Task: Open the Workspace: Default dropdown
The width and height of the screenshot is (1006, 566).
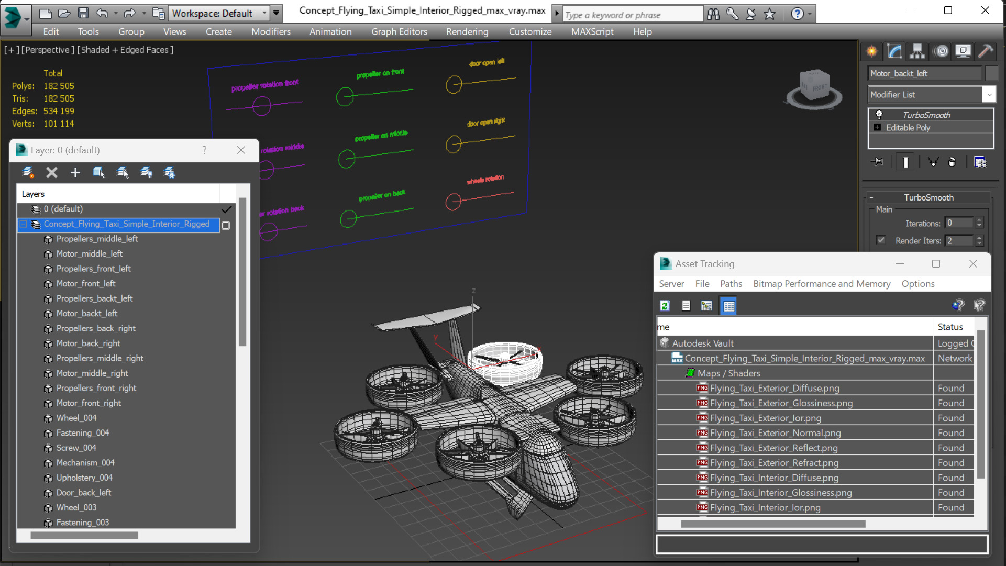Action: [x=219, y=13]
